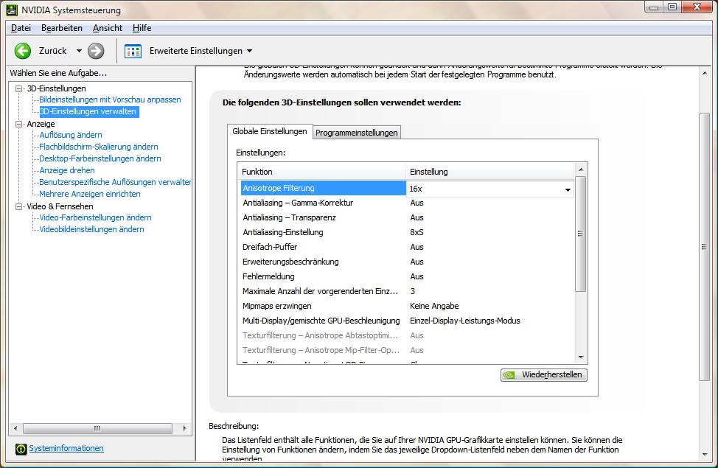Click main panel scroll-up arrow

point(704,73)
